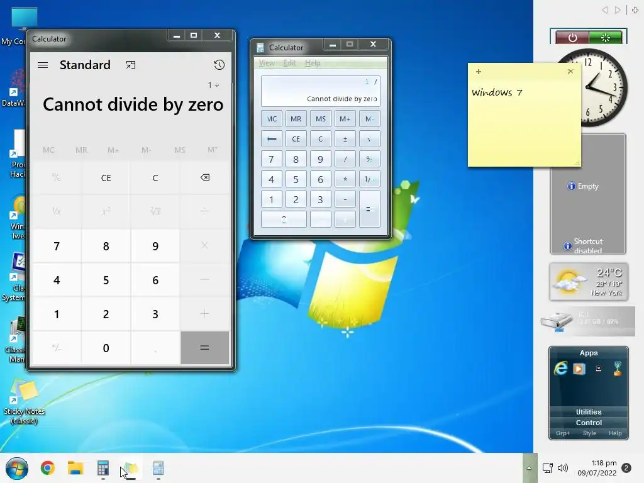Launch the media player icon in the Apps gadget
This screenshot has height=483, width=644.
pos(579,369)
